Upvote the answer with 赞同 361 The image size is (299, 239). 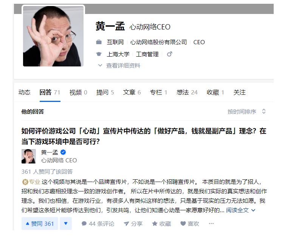click(x=40, y=224)
